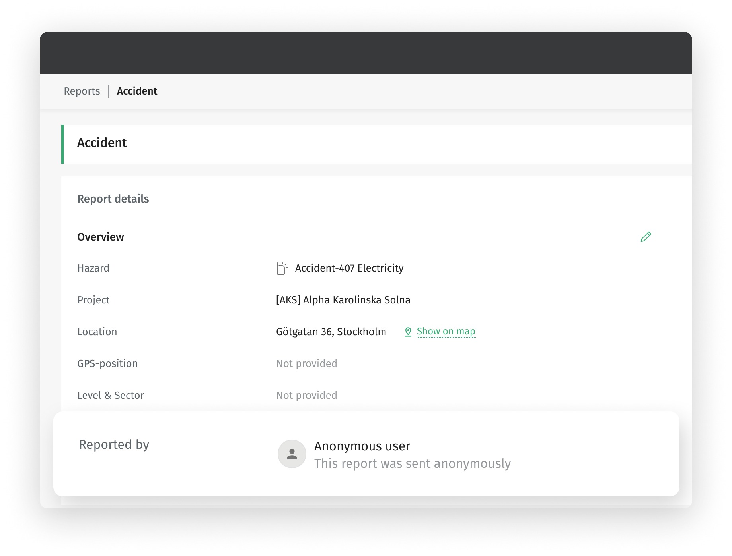
Task: Click the Accident page title
Action: tap(102, 143)
